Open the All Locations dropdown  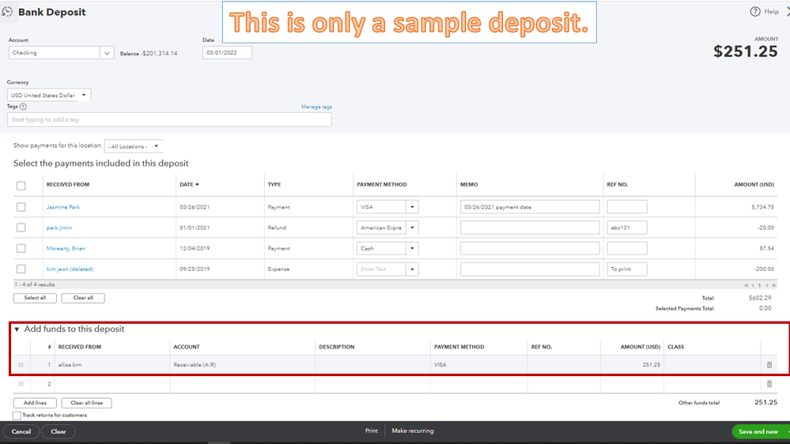click(157, 146)
